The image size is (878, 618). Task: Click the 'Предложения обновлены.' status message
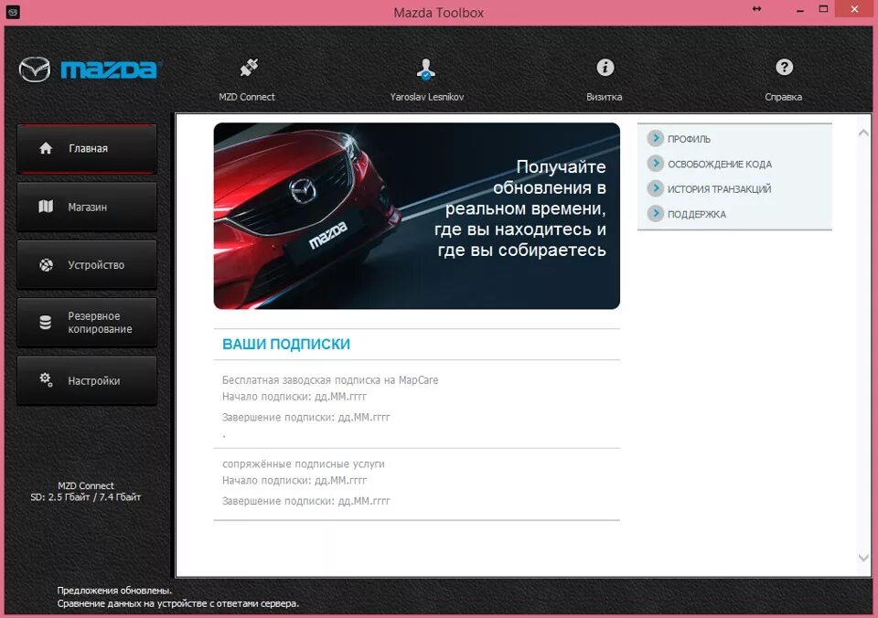(x=114, y=590)
